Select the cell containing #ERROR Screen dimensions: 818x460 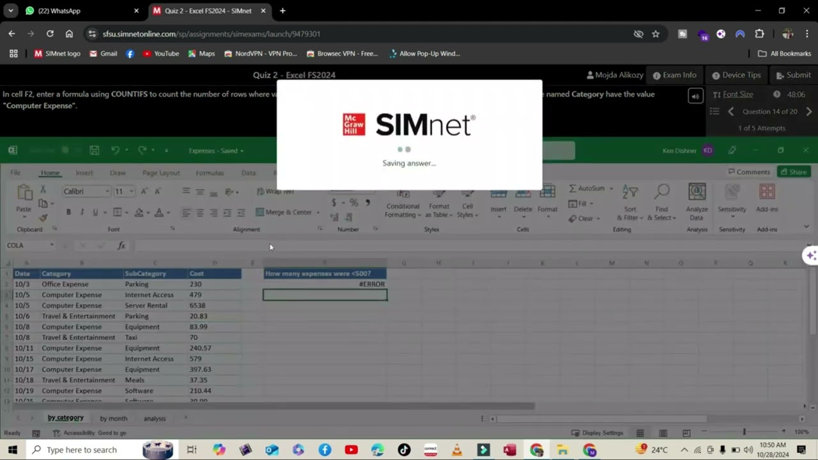[325, 284]
